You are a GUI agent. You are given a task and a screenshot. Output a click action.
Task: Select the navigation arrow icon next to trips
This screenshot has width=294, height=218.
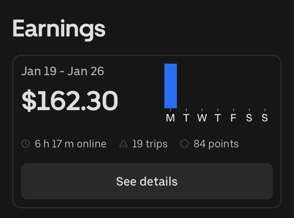pos(123,143)
